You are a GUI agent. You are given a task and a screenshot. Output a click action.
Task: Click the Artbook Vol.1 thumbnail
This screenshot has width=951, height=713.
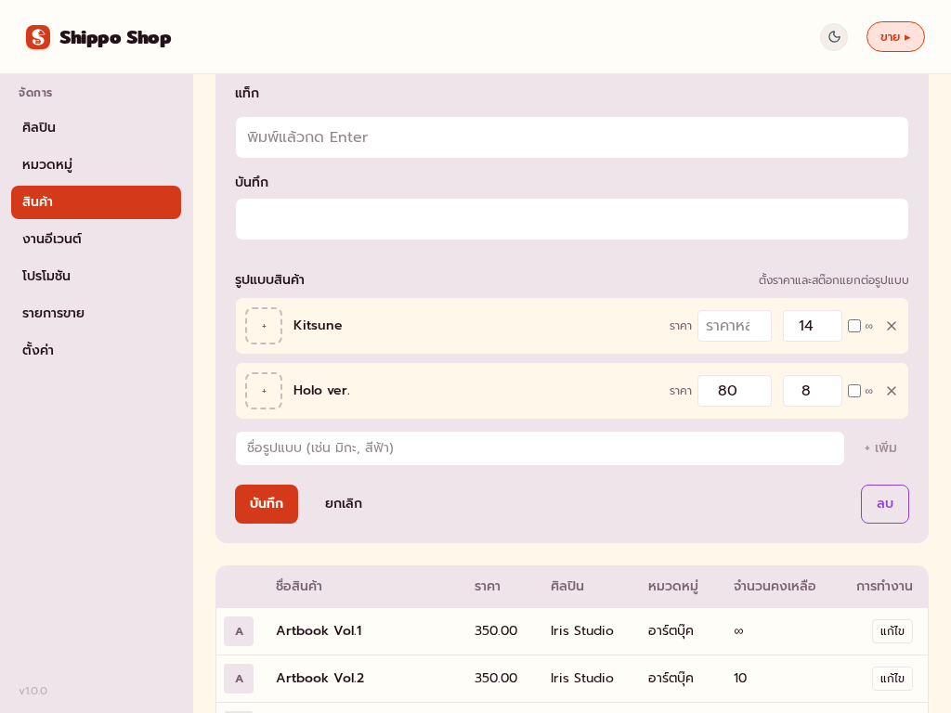pos(239,631)
